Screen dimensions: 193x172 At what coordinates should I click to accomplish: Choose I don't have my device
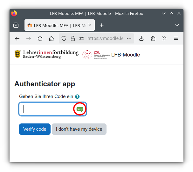coord(79,129)
